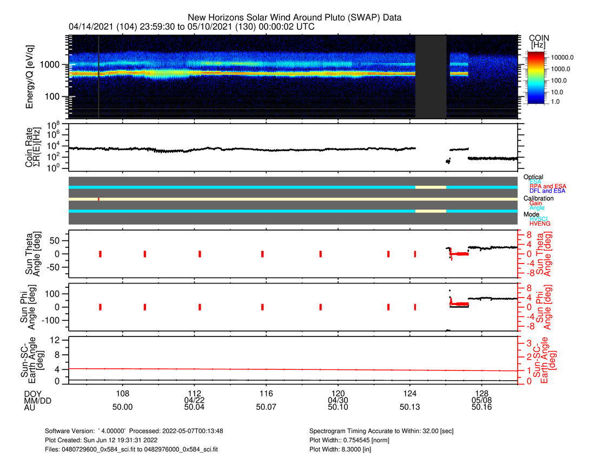Select the 'DFL and ESA' legend entry

coord(547,191)
